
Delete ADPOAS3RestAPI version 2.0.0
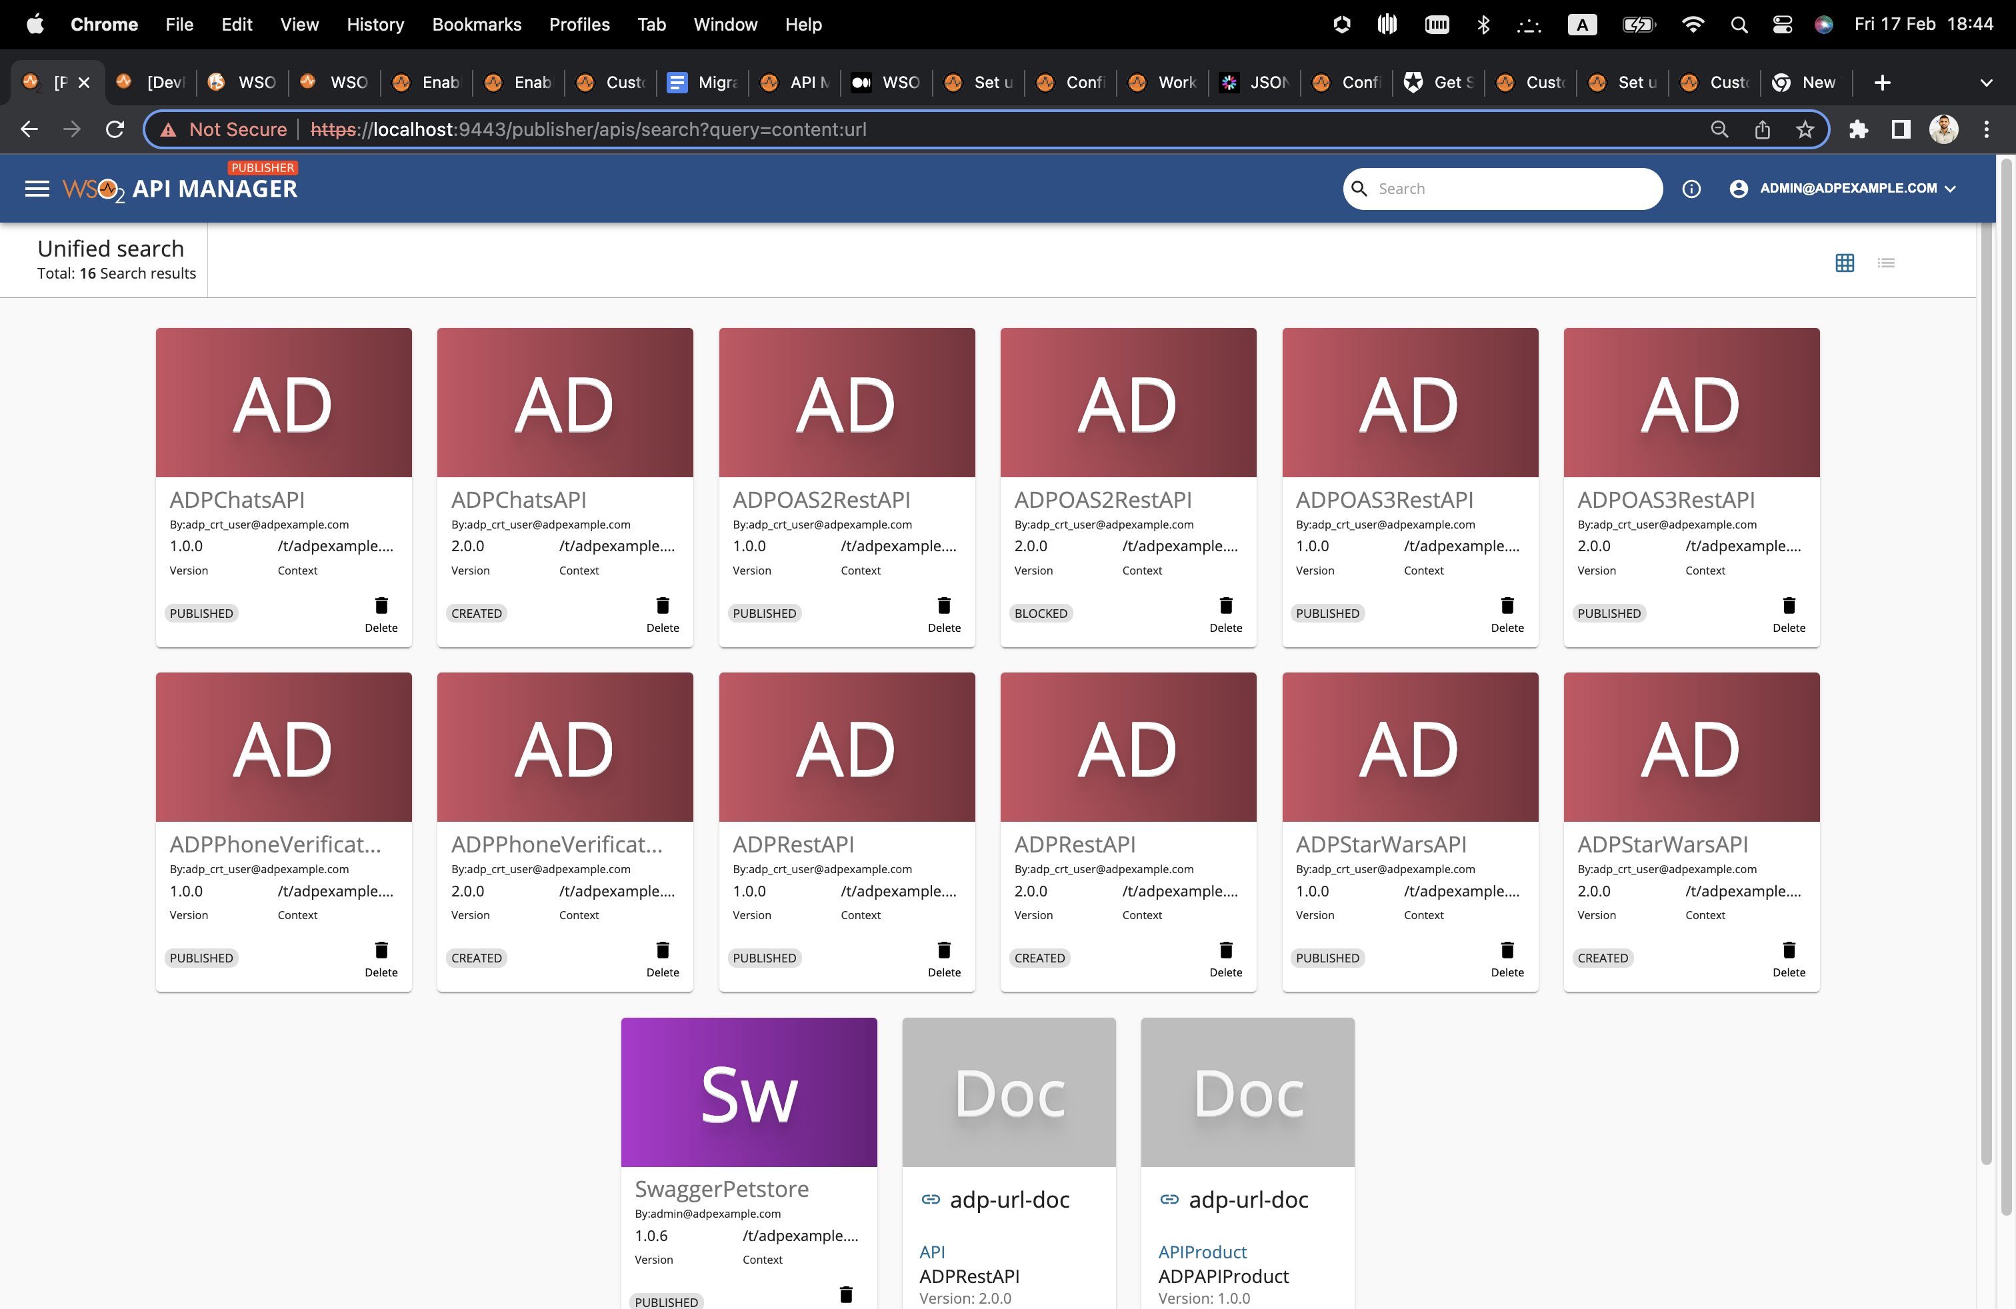tap(1789, 615)
